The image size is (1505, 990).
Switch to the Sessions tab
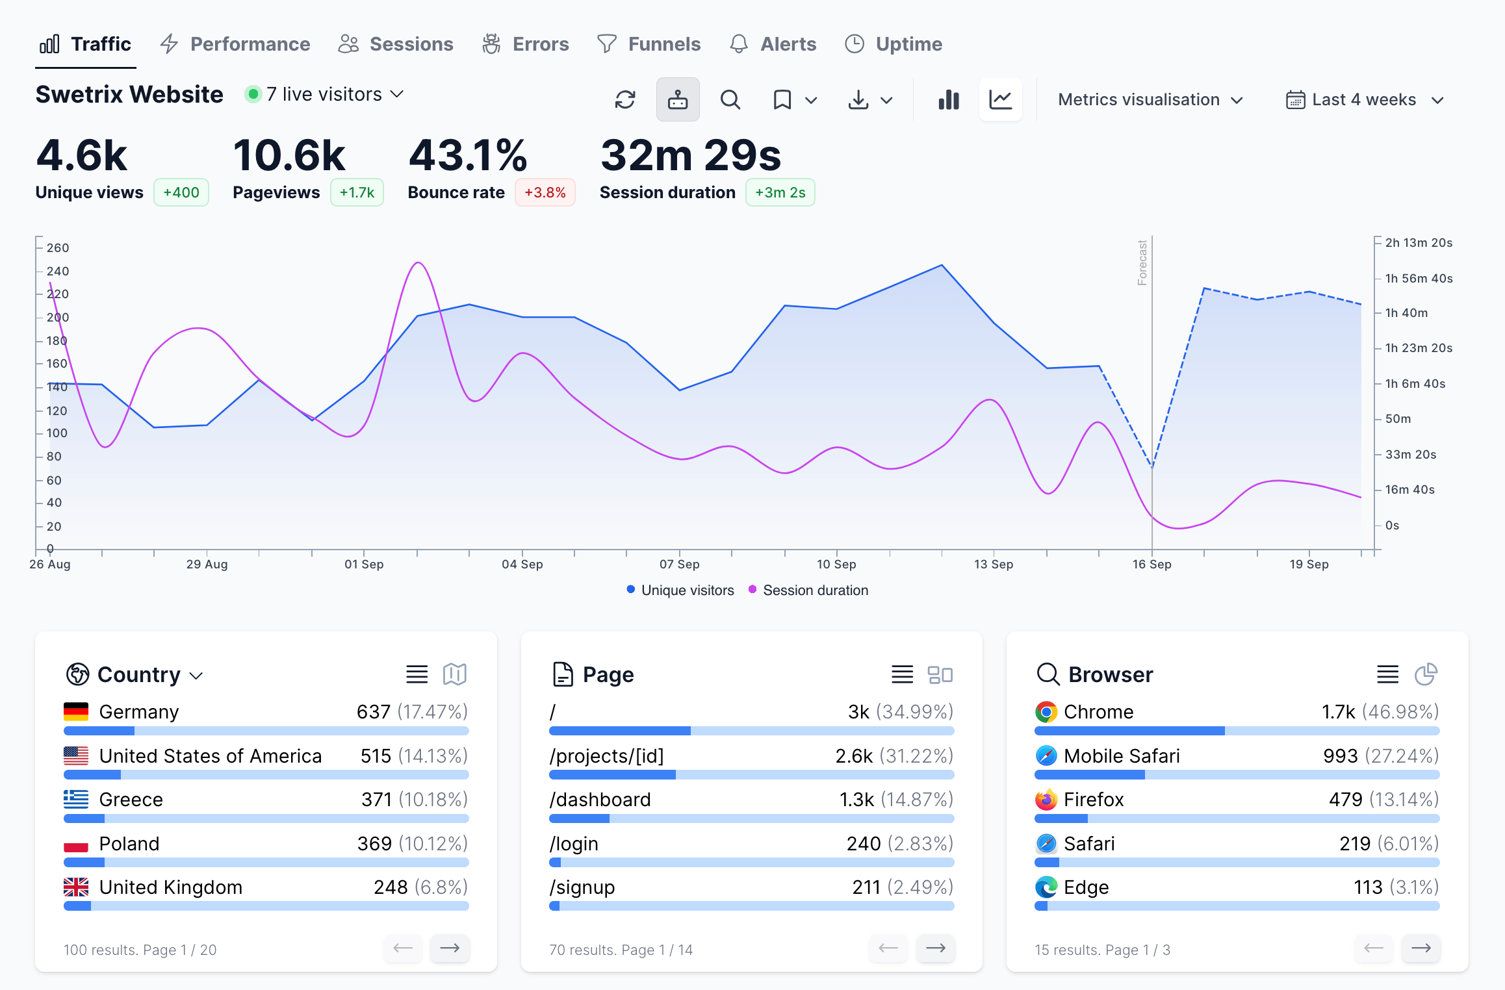pos(396,44)
